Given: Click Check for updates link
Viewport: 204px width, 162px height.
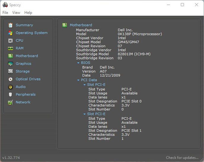Looking at the screenshot, I should point(182,158).
